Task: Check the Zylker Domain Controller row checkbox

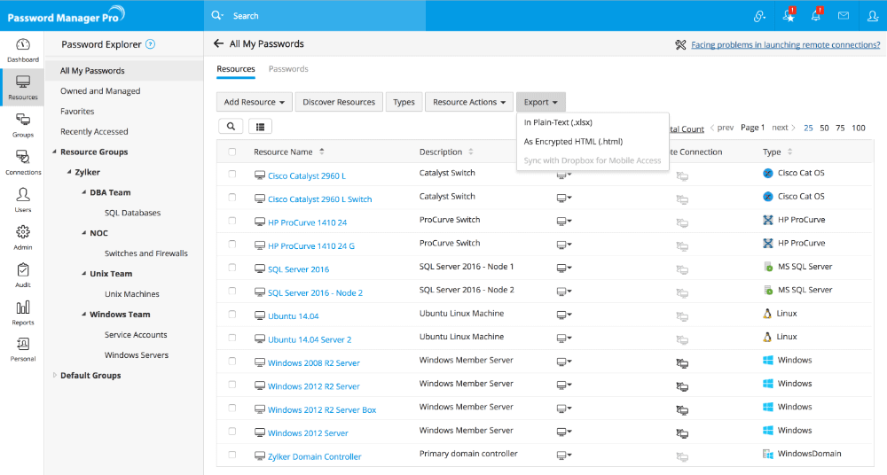Action: (x=232, y=454)
